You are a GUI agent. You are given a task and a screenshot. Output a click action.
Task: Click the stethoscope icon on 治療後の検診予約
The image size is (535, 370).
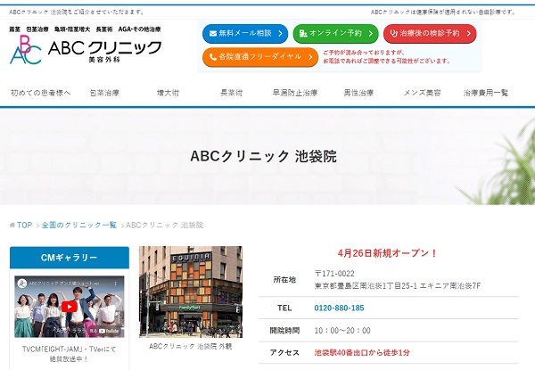coord(395,34)
